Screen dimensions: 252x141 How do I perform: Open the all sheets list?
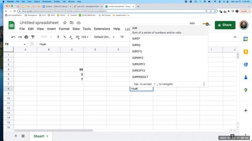pyautogui.click(x=23, y=136)
